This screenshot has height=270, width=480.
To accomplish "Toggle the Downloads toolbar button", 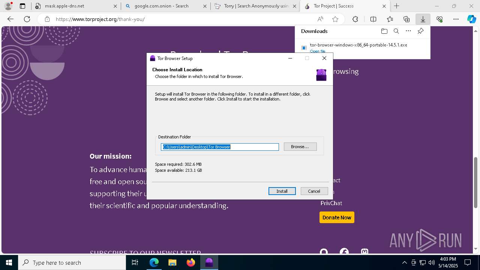I will tap(423, 19).
